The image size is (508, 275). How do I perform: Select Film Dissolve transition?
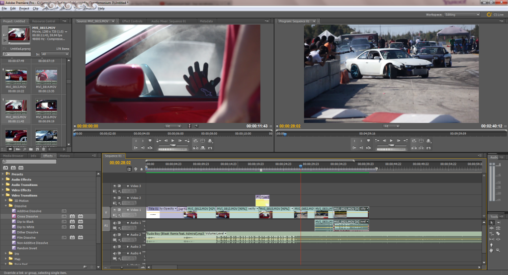pos(26,238)
